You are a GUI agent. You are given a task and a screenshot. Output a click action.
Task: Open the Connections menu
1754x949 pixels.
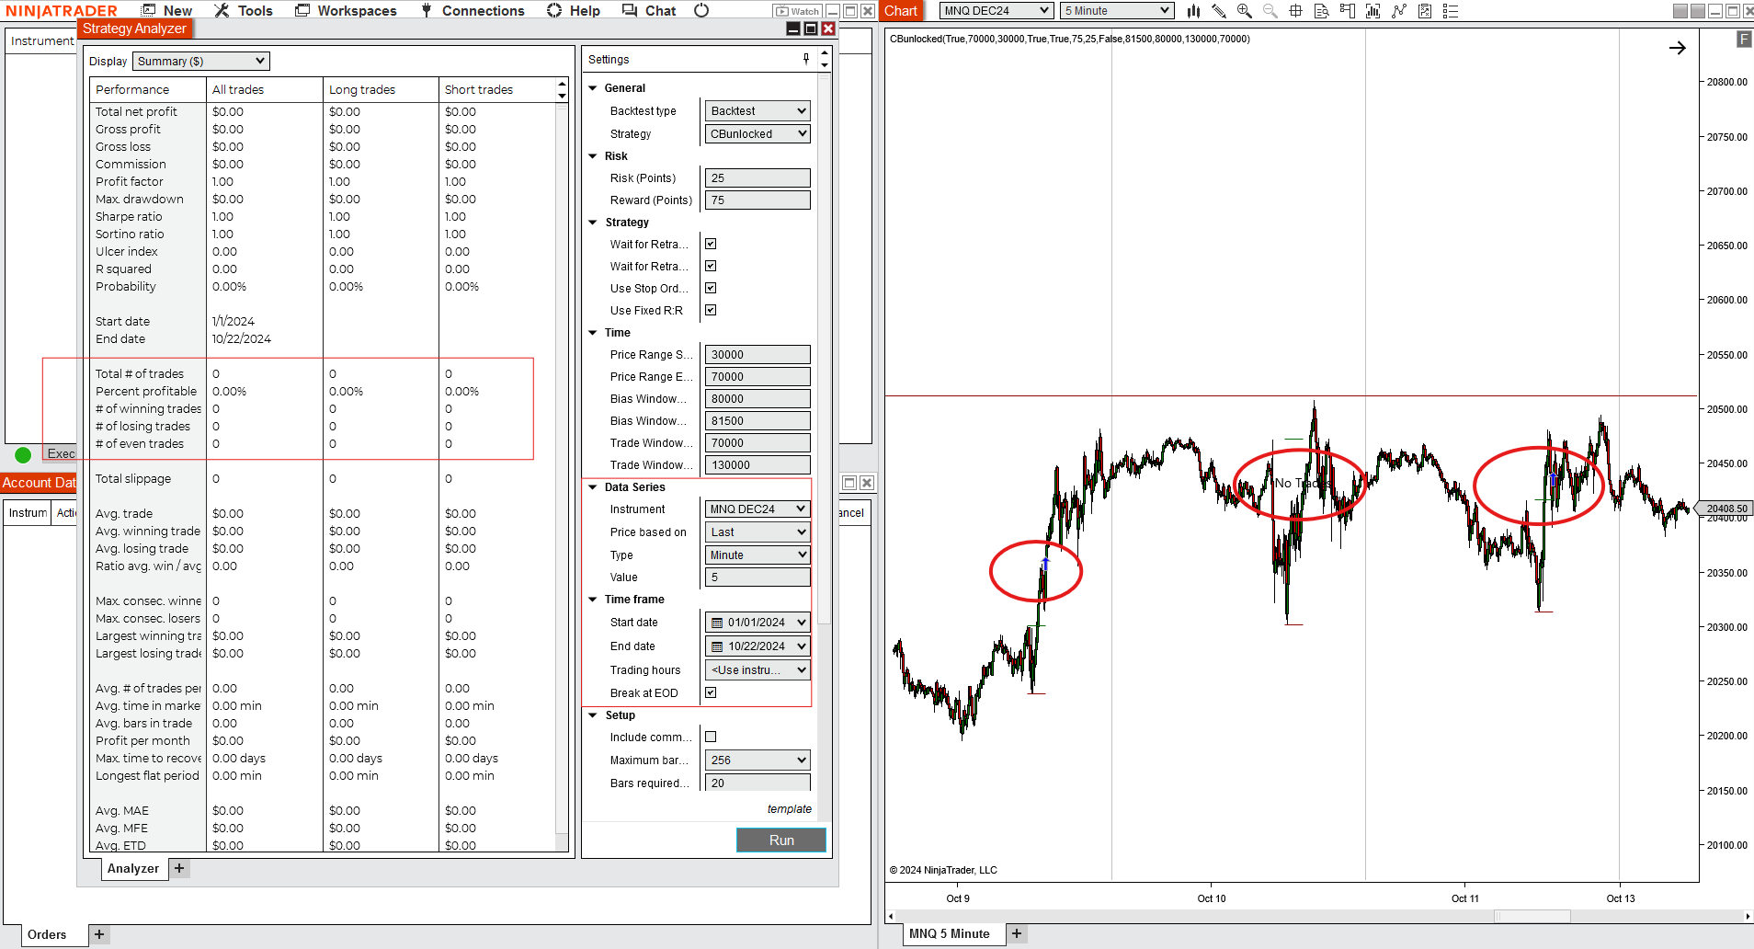[473, 11]
